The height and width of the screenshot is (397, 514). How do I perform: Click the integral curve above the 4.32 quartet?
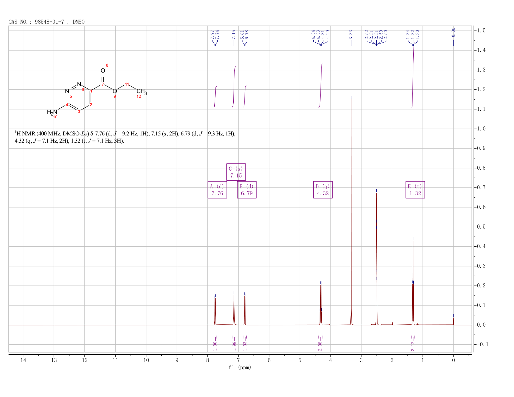(321, 86)
